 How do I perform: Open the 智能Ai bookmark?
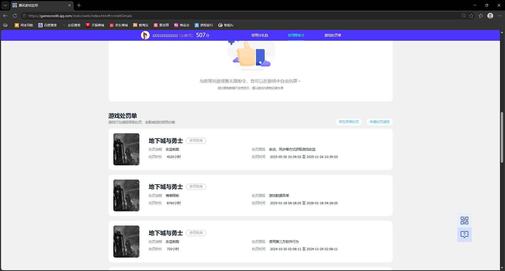(x=226, y=25)
